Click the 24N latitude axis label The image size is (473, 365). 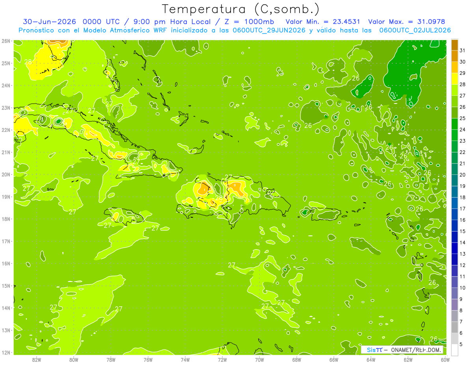point(6,85)
